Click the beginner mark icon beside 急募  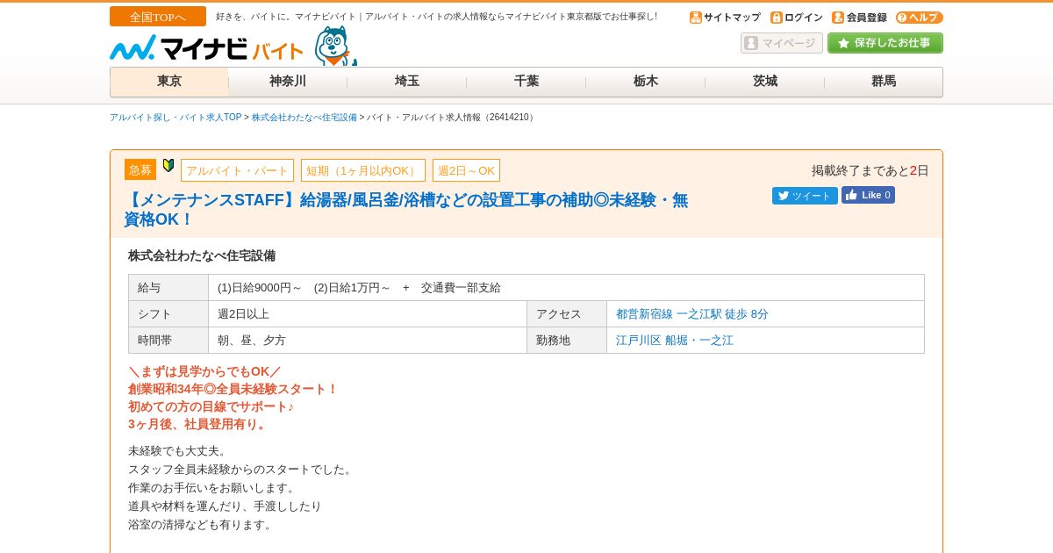coord(168,165)
